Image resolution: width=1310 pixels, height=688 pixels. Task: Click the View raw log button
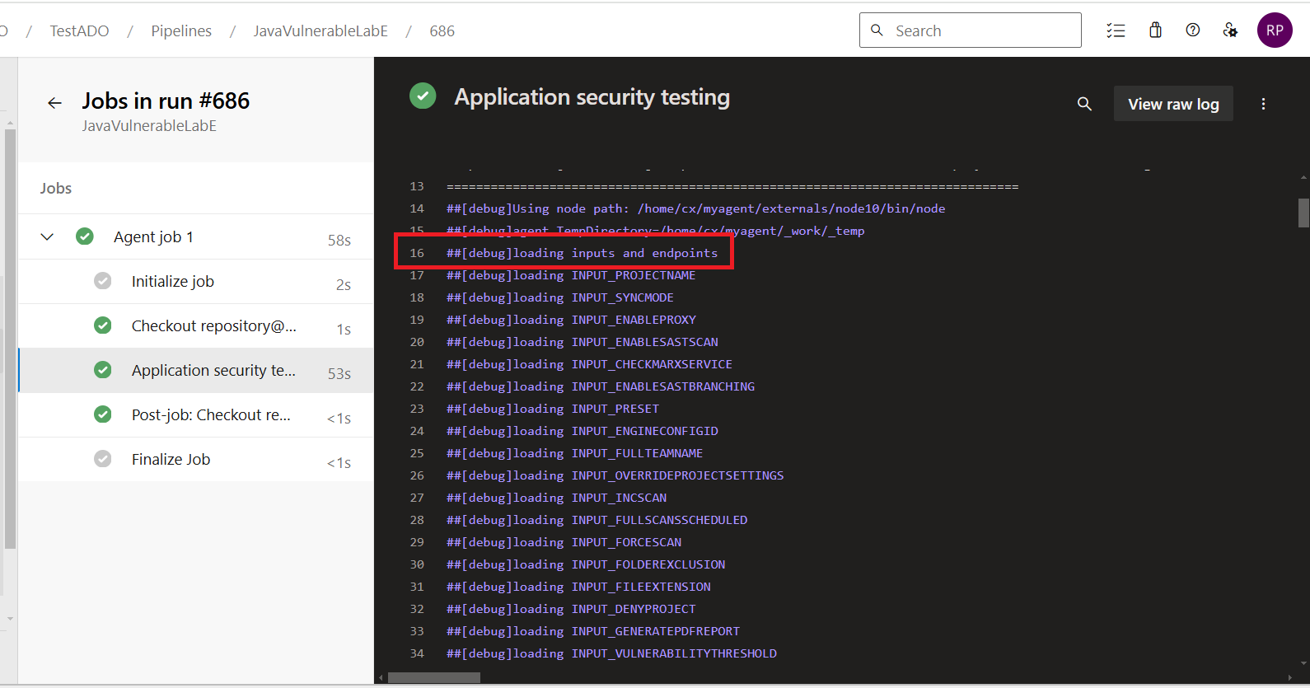1173,104
